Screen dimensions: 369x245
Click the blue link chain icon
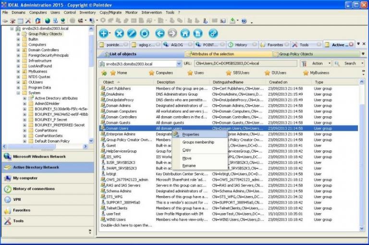(213, 33)
